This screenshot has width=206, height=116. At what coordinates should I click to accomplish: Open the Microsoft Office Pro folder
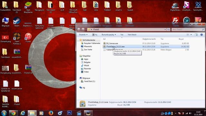tap(73, 7)
